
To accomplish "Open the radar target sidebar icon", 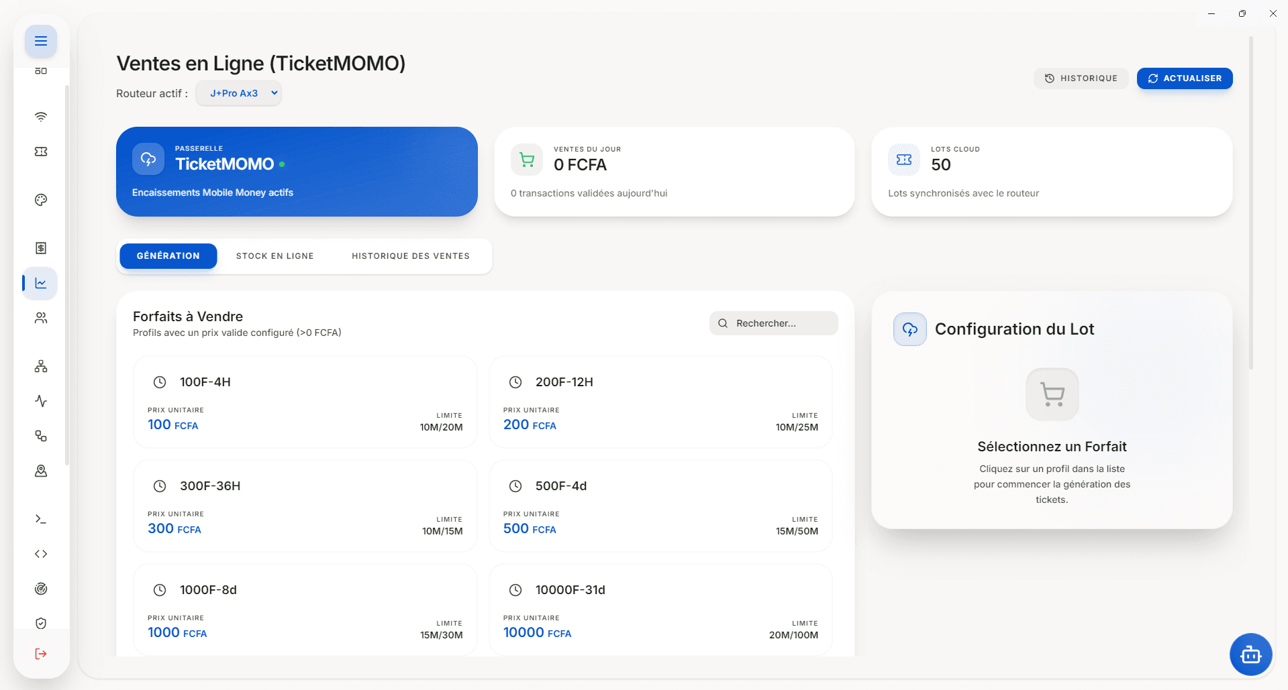I will click(41, 589).
